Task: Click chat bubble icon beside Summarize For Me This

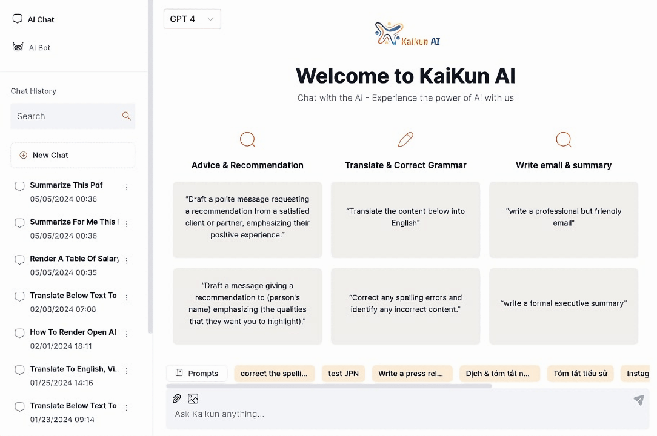Action: point(19,223)
